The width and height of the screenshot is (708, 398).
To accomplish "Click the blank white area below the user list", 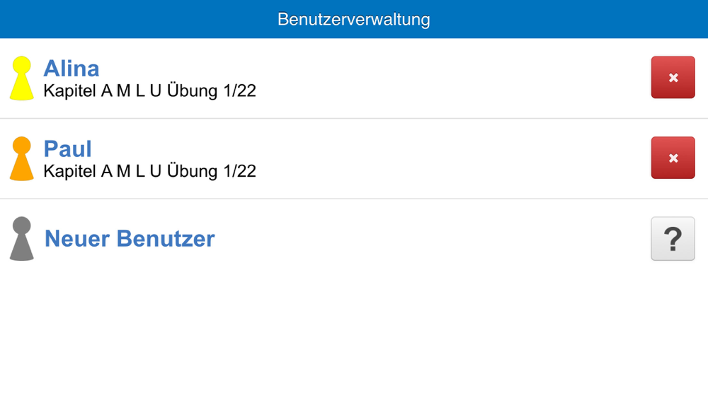I will pos(354,332).
